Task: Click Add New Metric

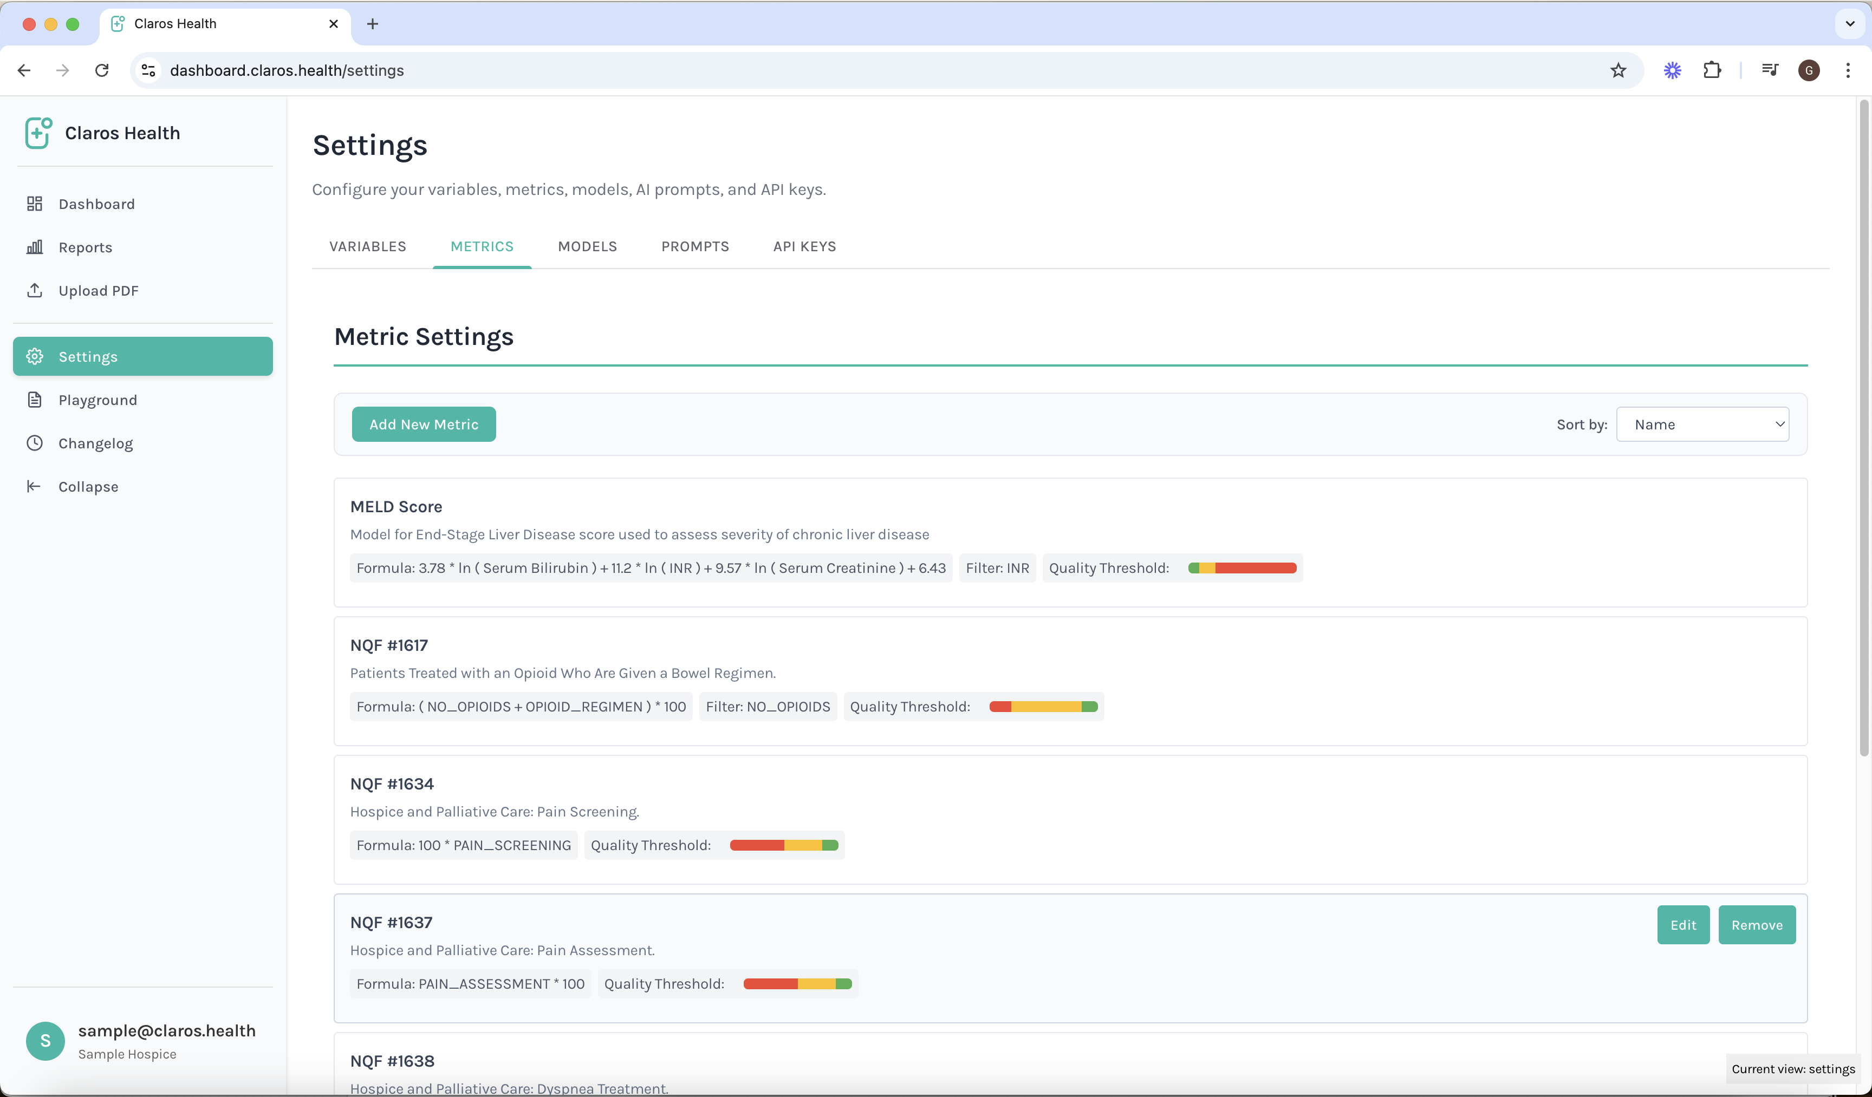Action: click(424, 423)
